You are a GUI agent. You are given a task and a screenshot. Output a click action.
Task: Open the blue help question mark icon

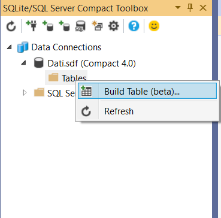pyautogui.click(x=134, y=26)
